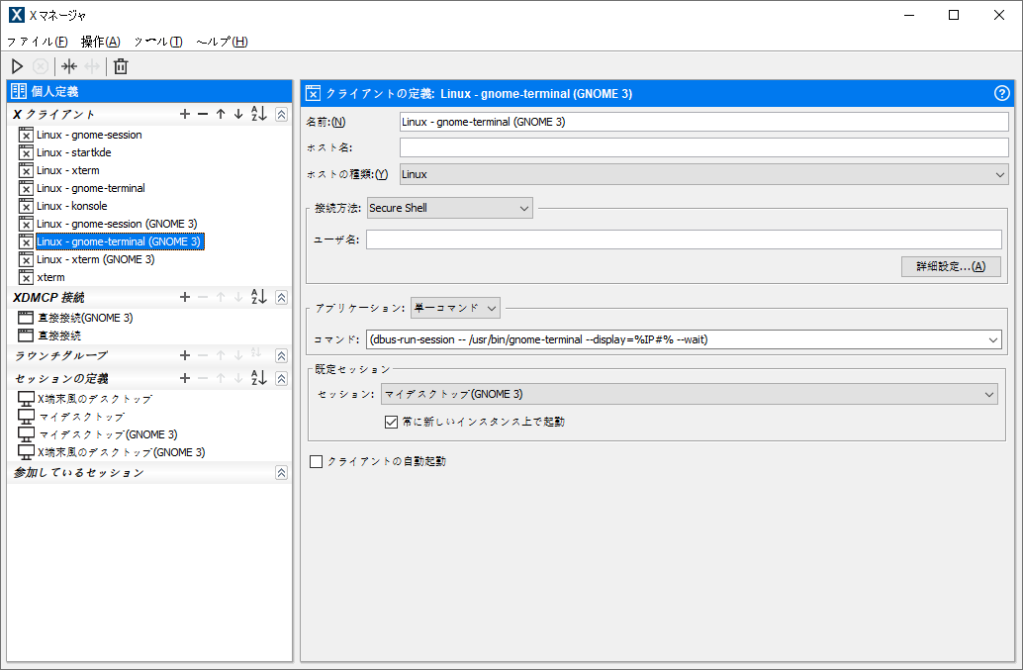The width and height of the screenshot is (1023, 670).
Task: Select Linux - gnome-terminal (GNOME 3) item
Action: (120, 242)
